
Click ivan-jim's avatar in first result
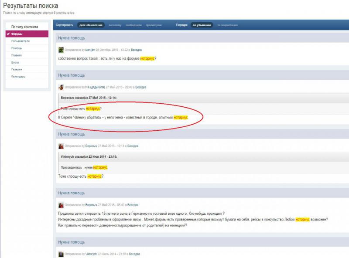61,50
